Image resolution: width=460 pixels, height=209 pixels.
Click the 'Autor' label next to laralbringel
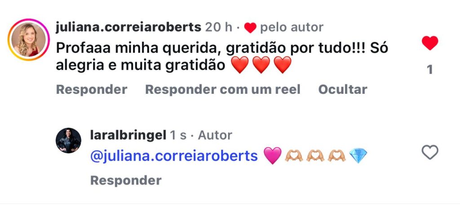215,135
